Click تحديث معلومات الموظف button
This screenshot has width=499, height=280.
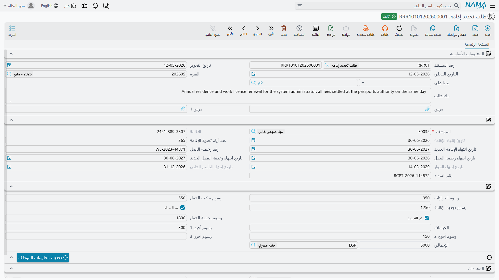coord(43,257)
